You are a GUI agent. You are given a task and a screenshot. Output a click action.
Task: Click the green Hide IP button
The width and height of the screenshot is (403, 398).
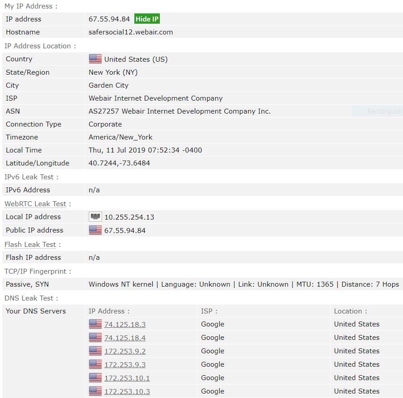(147, 19)
